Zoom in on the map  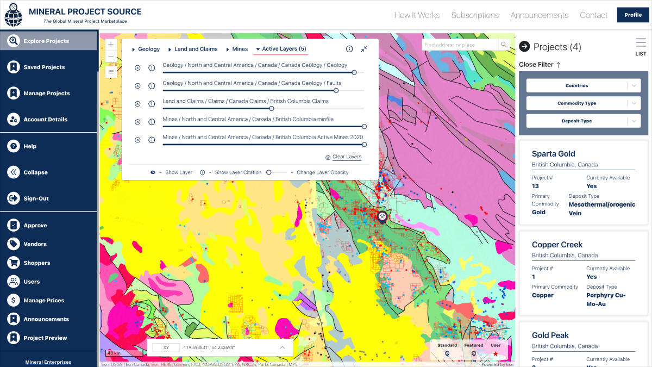coord(111,45)
